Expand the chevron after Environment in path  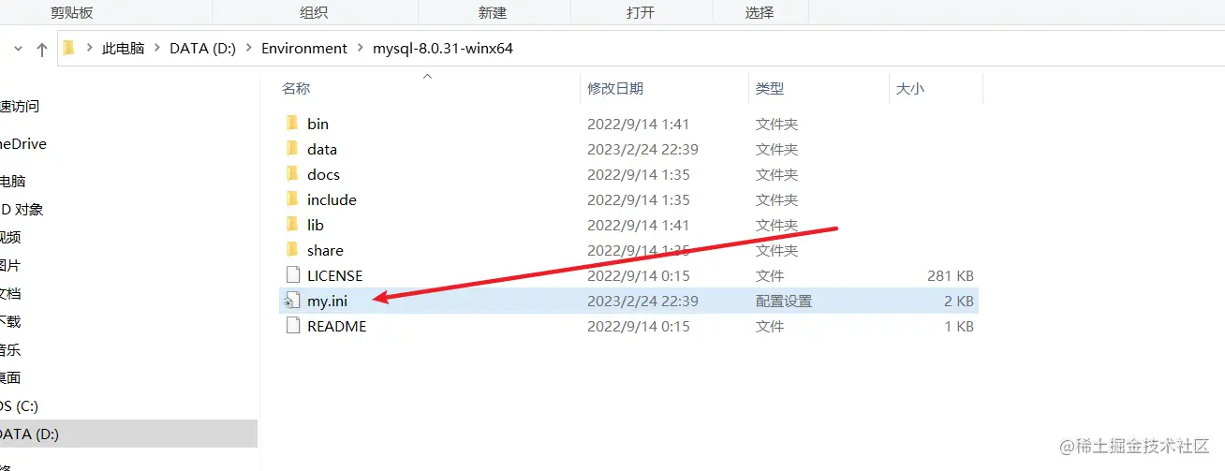coord(361,49)
